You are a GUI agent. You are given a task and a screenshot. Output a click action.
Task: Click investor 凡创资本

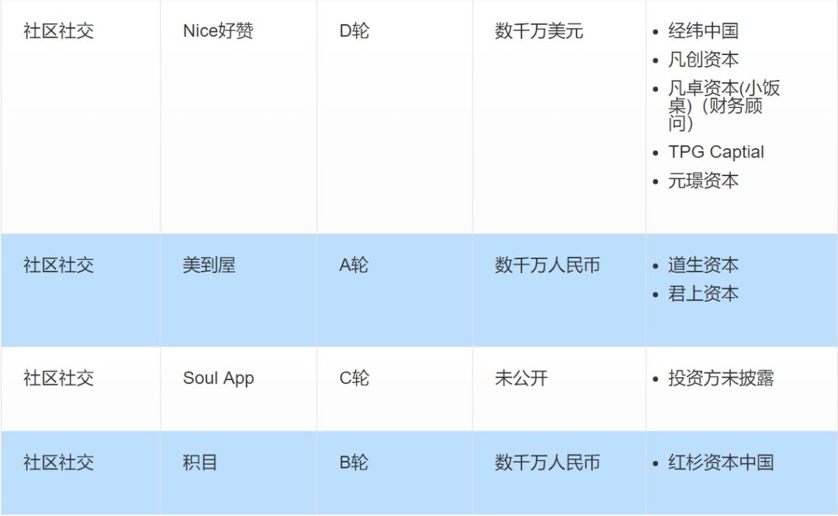[703, 59]
